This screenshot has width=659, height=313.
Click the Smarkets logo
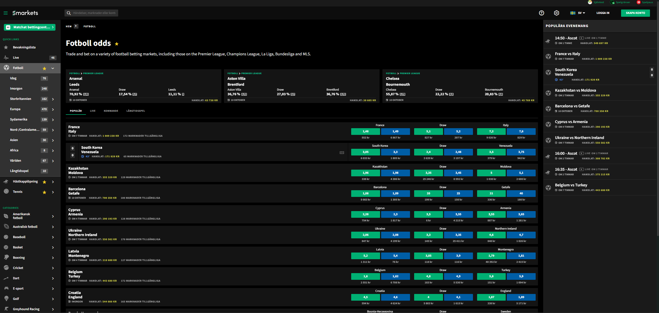[25, 13]
